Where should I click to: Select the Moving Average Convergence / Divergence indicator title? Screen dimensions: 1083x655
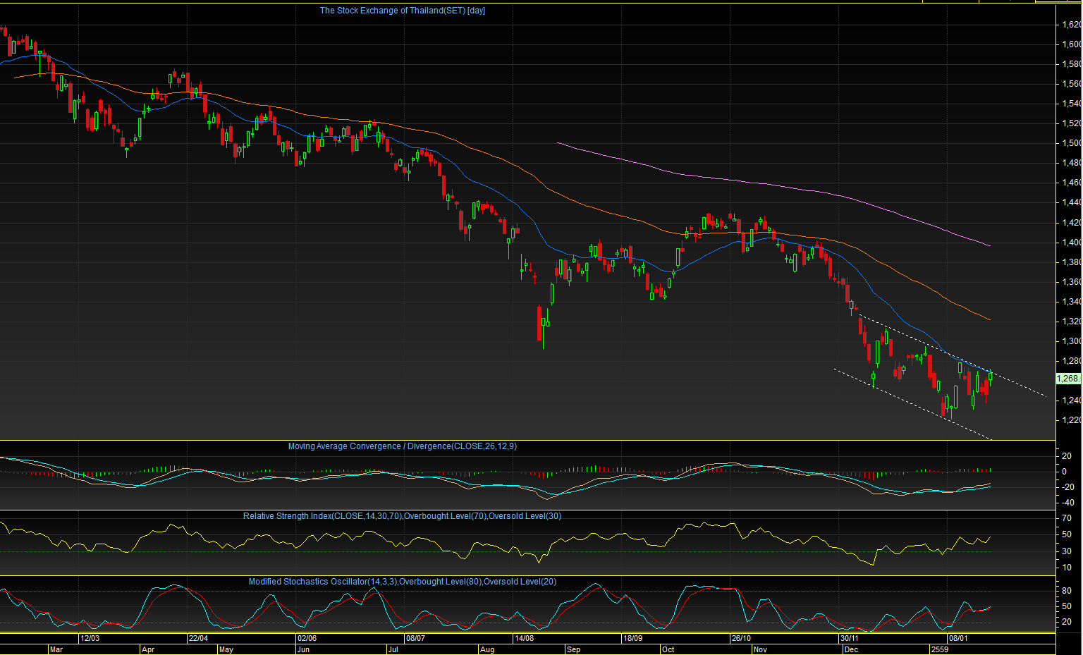403,446
